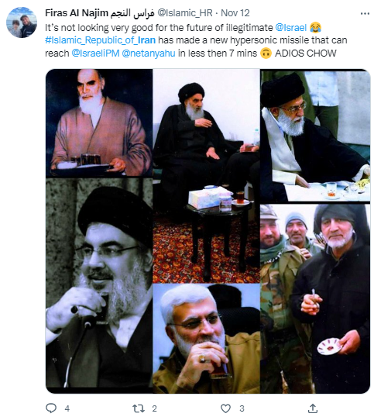Open the @Israel mention link
This screenshot has height=417, width=374.
[x=291, y=27]
